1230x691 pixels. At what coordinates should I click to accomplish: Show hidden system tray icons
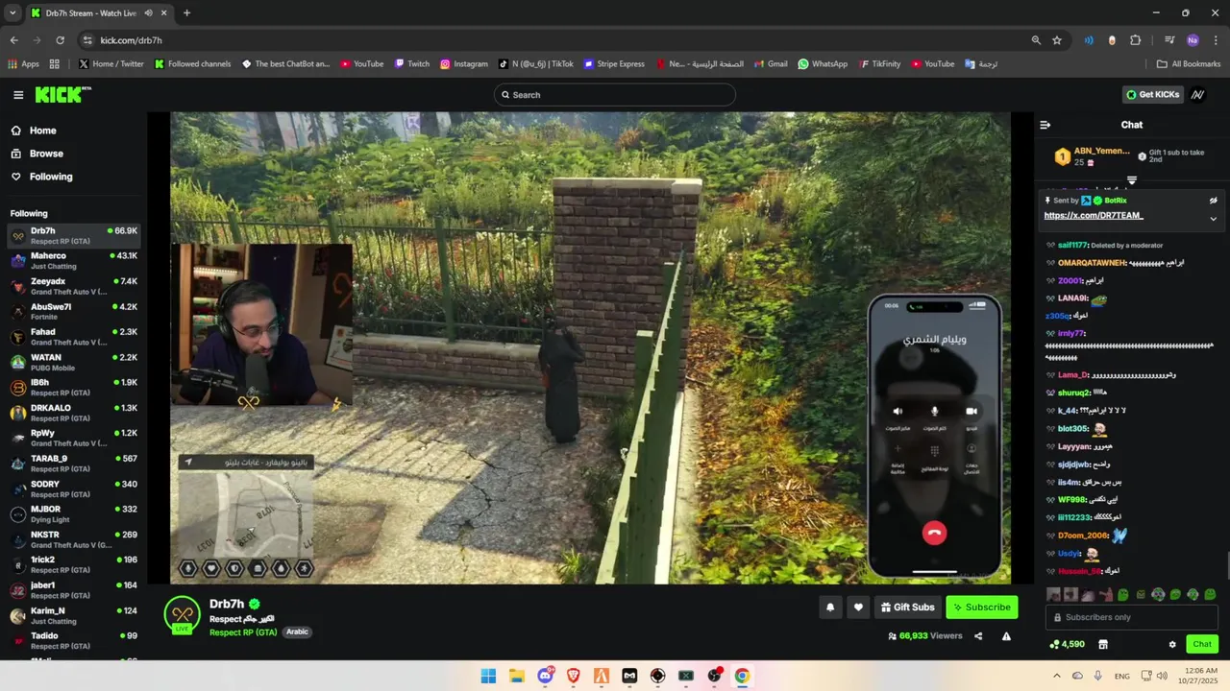[1057, 676]
